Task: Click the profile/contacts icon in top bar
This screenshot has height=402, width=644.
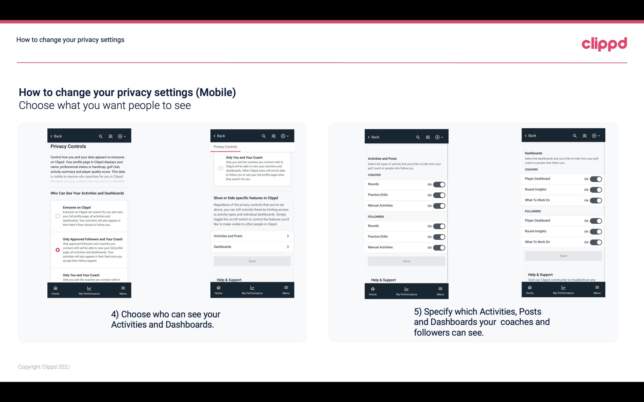Action: click(110, 136)
